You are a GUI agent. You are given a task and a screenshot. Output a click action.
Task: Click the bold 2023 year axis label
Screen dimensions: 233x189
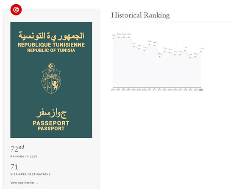tap(201, 90)
